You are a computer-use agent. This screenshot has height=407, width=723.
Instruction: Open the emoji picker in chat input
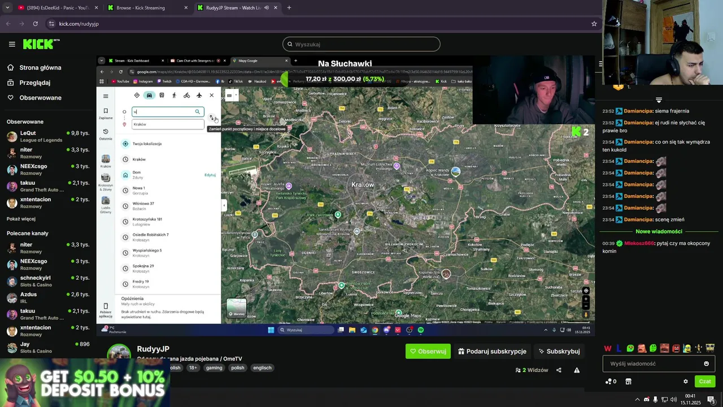click(x=706, y=363)
